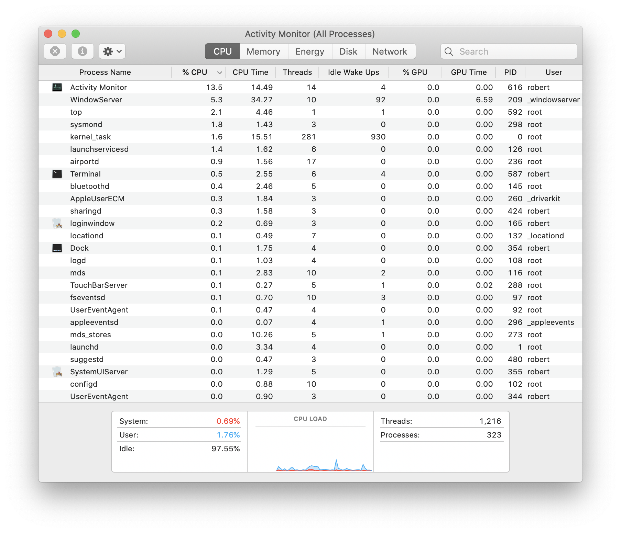Viewport: 621px width, 533px height.
Task: Click the magnifier icon in Search
Action: [449, 52]
